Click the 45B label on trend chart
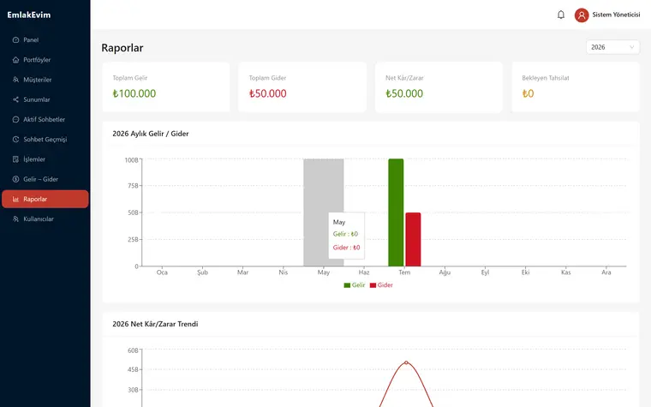Screen dimensions: 651x407 tap(134, 369)
